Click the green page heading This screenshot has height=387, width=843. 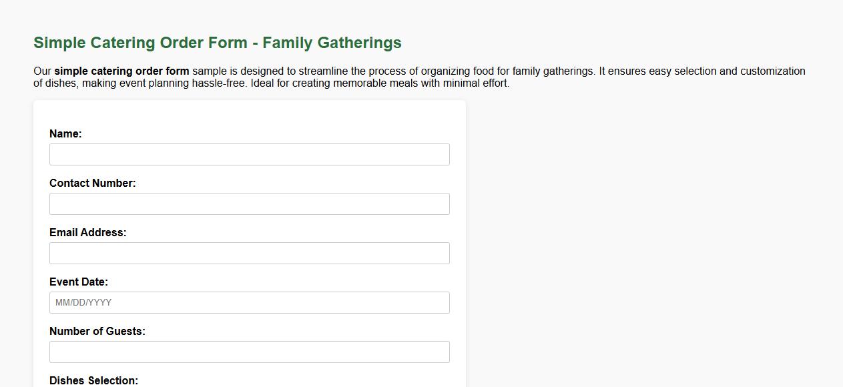[x=217, y=42]
